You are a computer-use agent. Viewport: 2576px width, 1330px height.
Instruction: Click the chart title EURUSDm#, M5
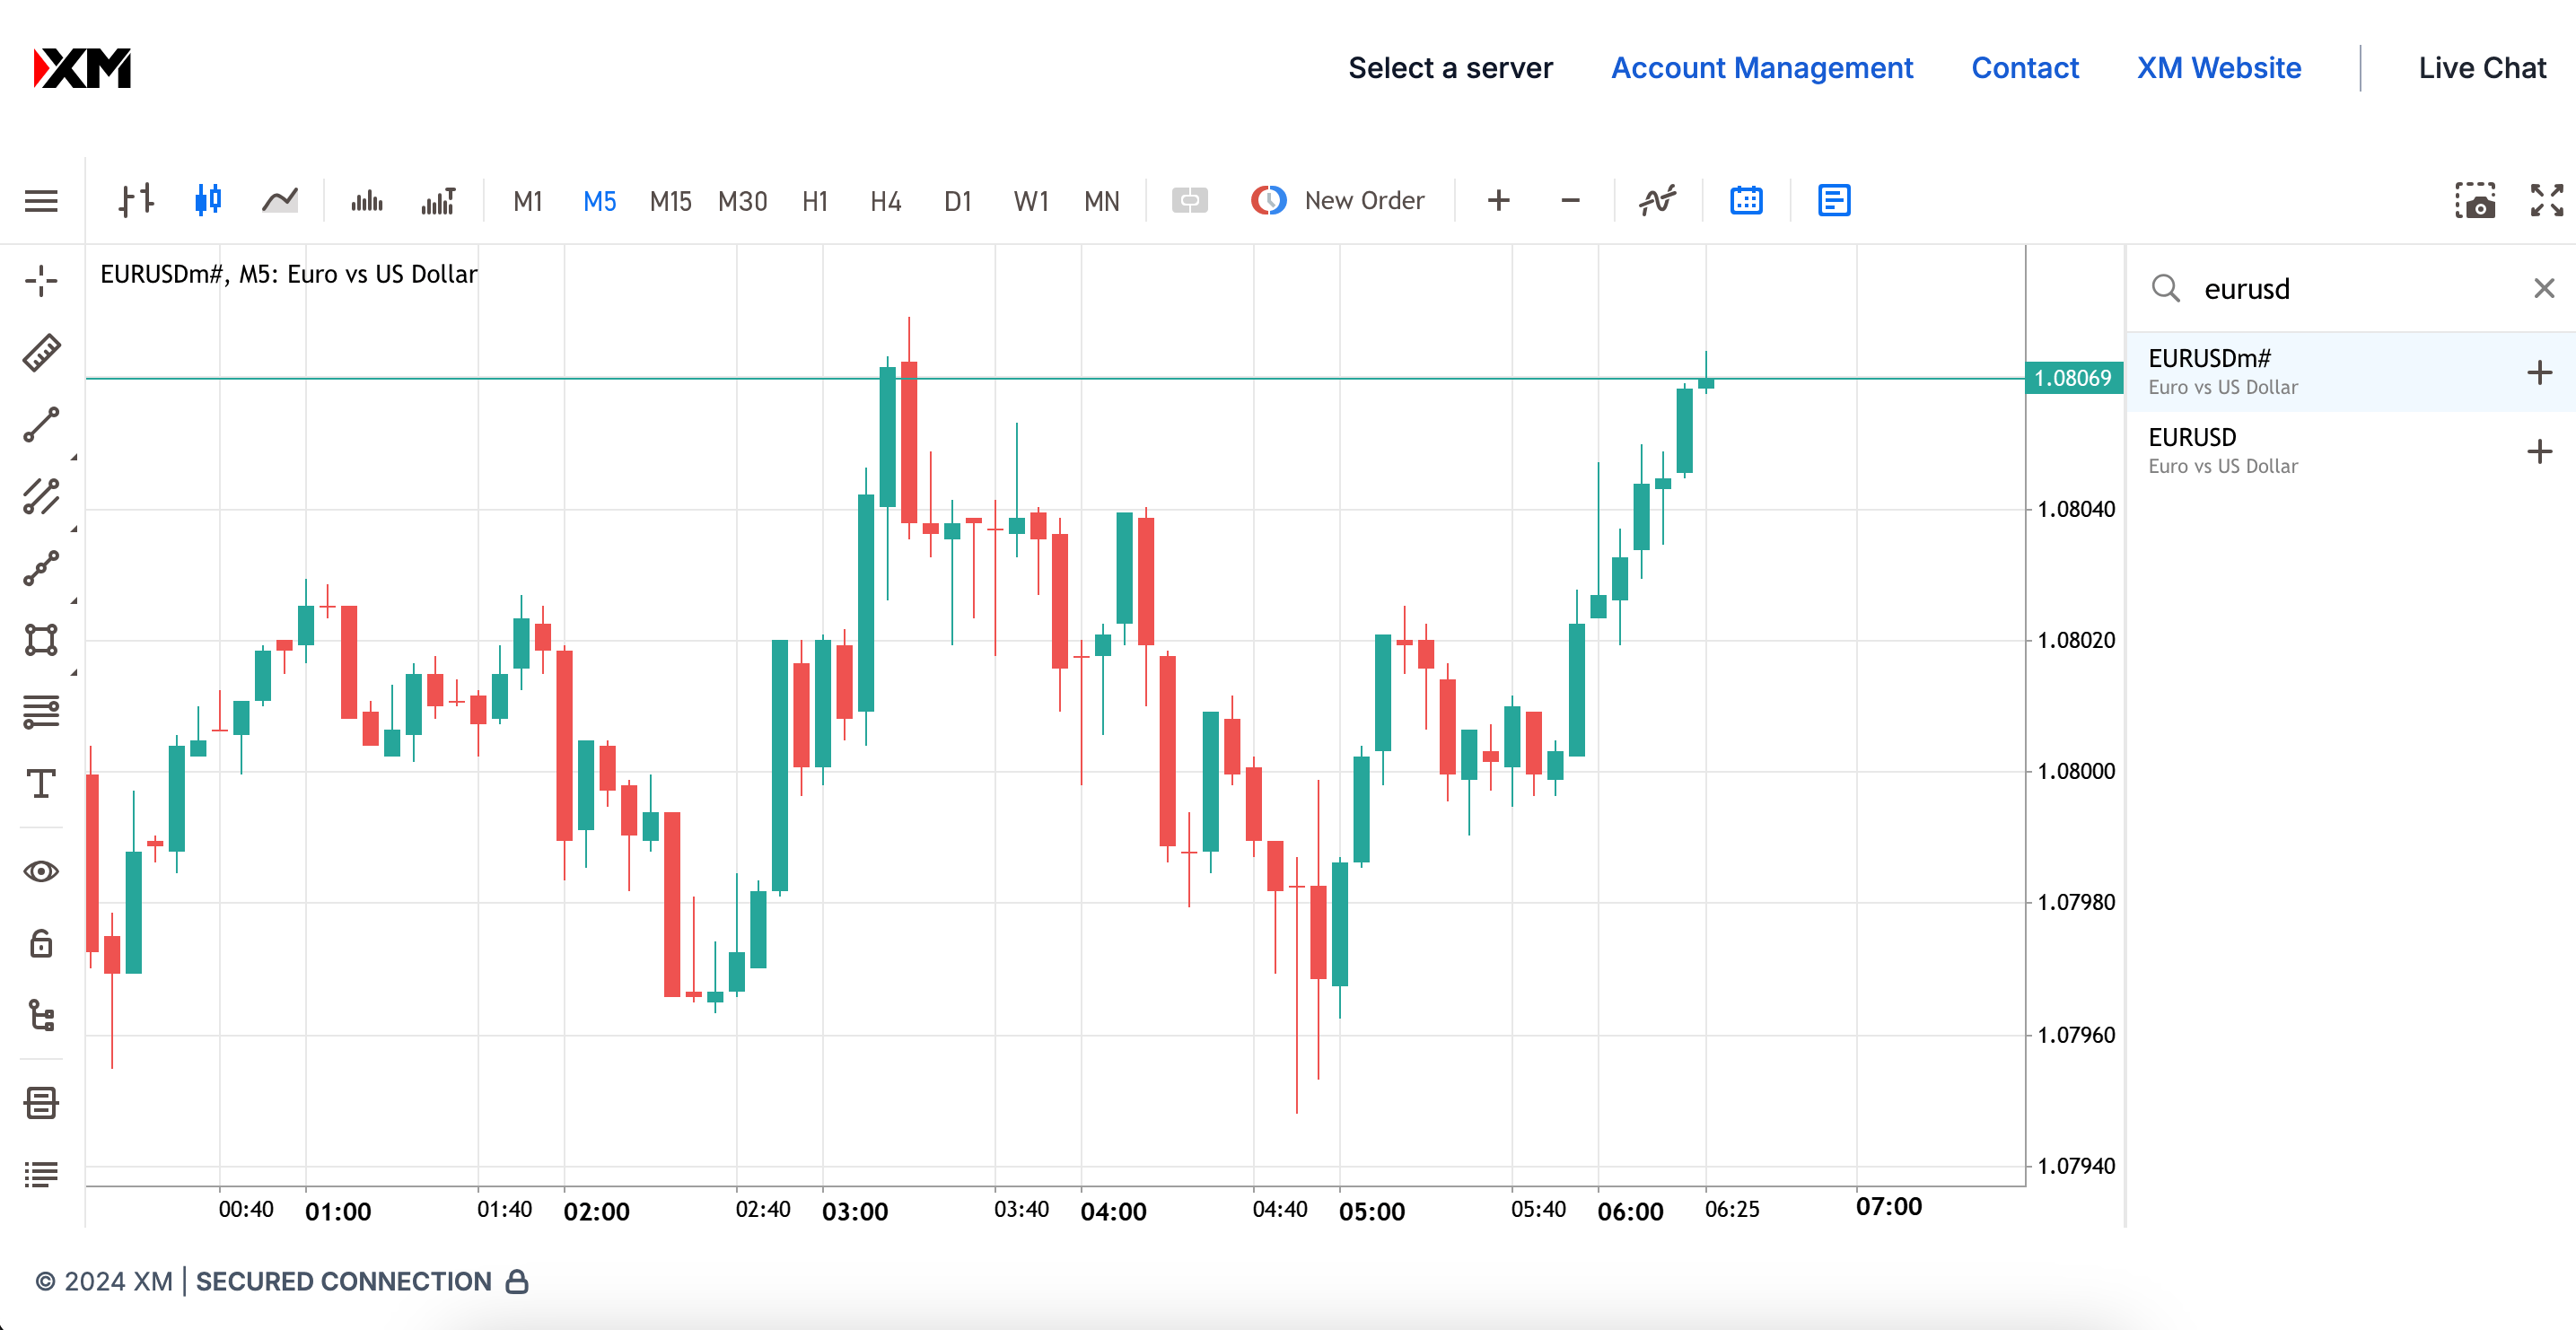(289, 274)
